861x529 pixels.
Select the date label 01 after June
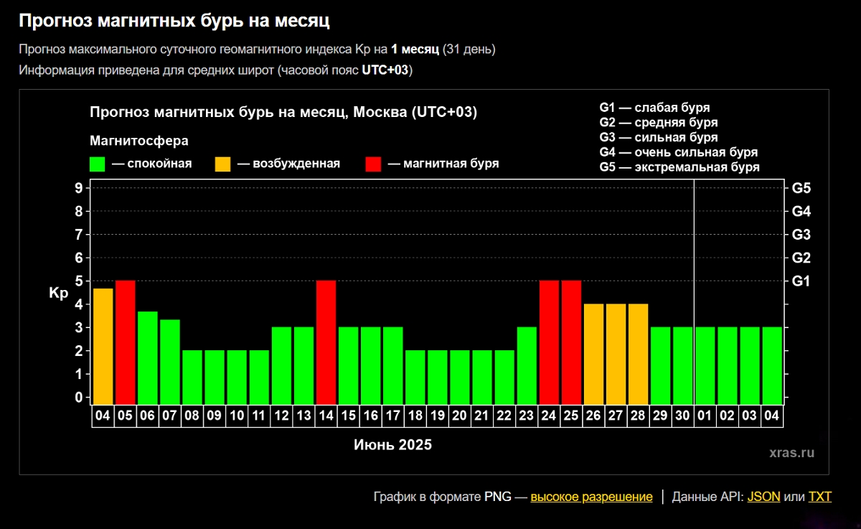tap(705, 416)
